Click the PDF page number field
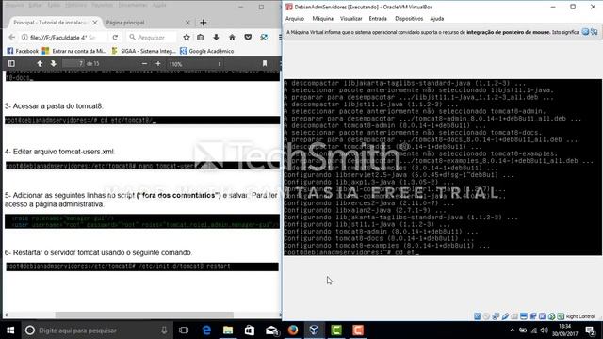603x339 pixels. point(73,63)
